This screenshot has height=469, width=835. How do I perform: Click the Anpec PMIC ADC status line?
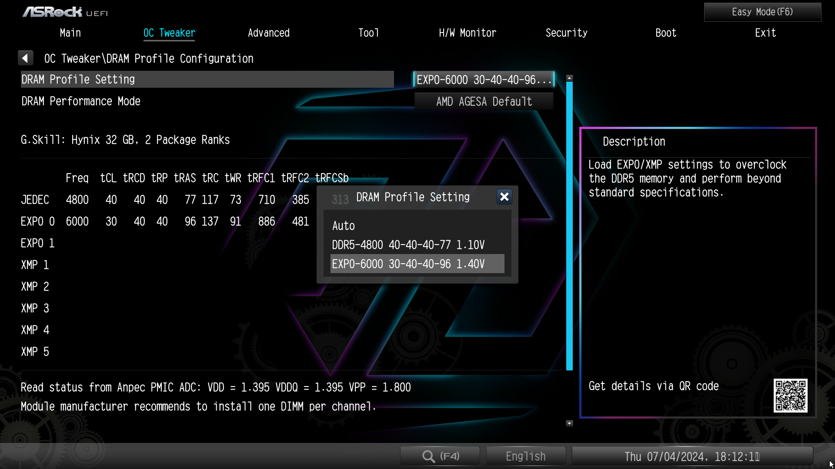pos(216,387)
